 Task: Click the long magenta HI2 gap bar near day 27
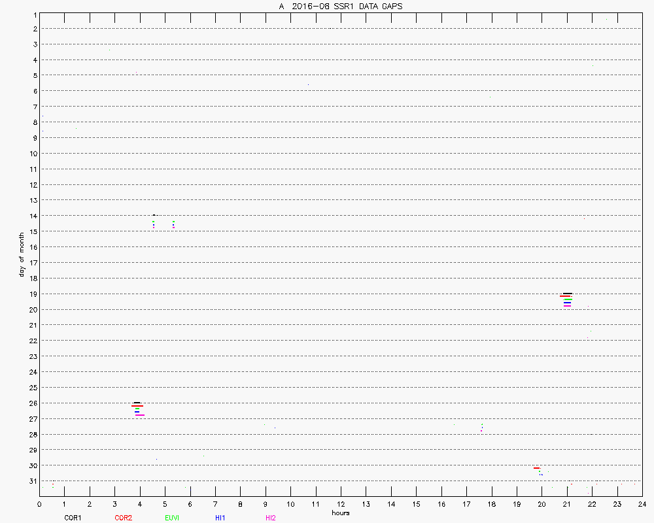click(140, 415)
